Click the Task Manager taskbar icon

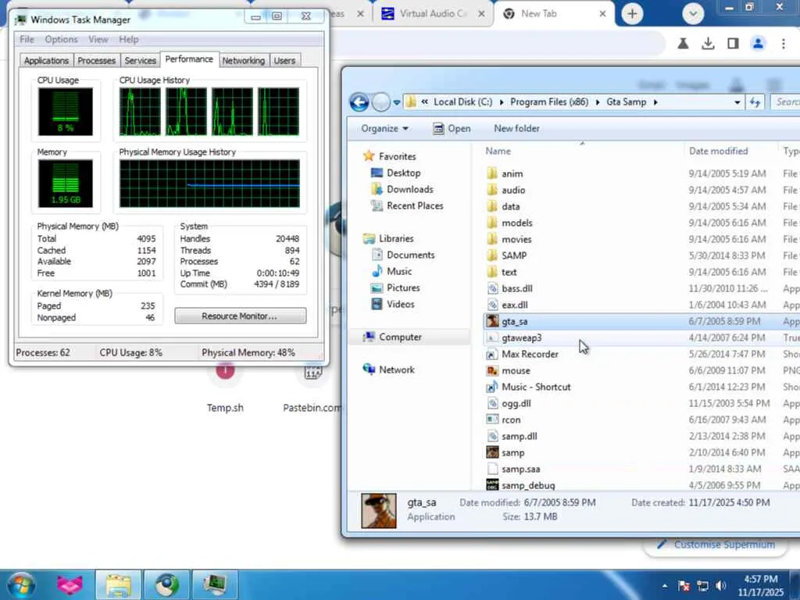[215, 584]
